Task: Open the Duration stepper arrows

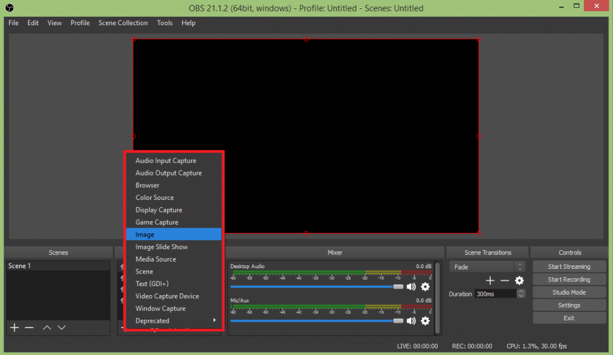Action: click(x=520, y=293)
